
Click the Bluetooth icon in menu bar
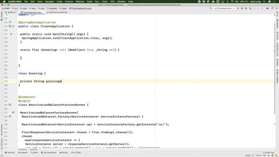coord(228,1)
